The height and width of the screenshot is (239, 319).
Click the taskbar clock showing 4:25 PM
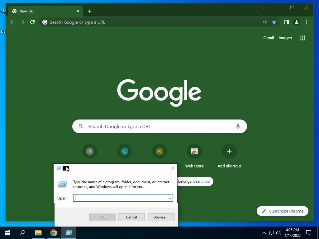pyautogui.click(x=292, y=233)
